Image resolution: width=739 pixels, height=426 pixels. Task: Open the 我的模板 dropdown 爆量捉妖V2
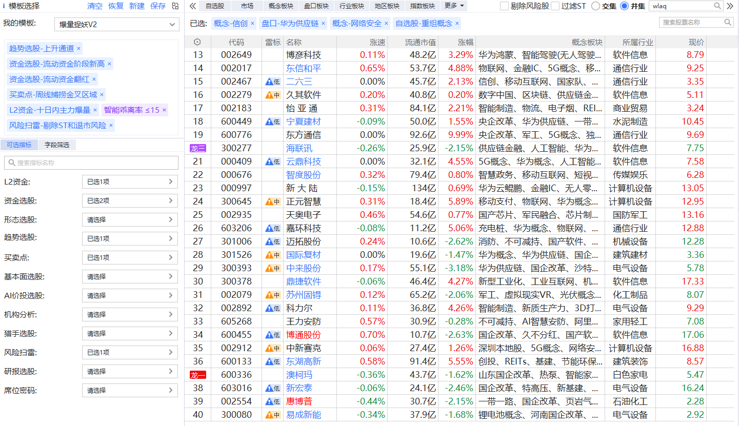click(116, 25)
